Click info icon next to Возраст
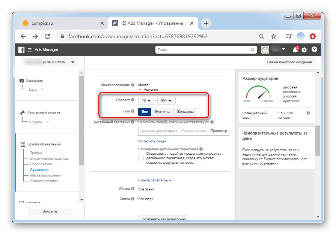The image size is (336, 235). tap(133, 100)
